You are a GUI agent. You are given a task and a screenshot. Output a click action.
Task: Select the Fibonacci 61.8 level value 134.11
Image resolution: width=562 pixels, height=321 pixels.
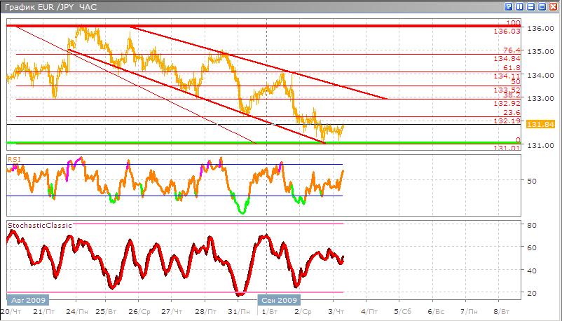point(506,76)
